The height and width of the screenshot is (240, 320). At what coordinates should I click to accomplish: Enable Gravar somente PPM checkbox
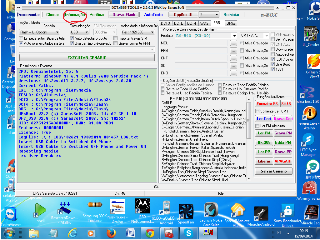coord(116,43)
